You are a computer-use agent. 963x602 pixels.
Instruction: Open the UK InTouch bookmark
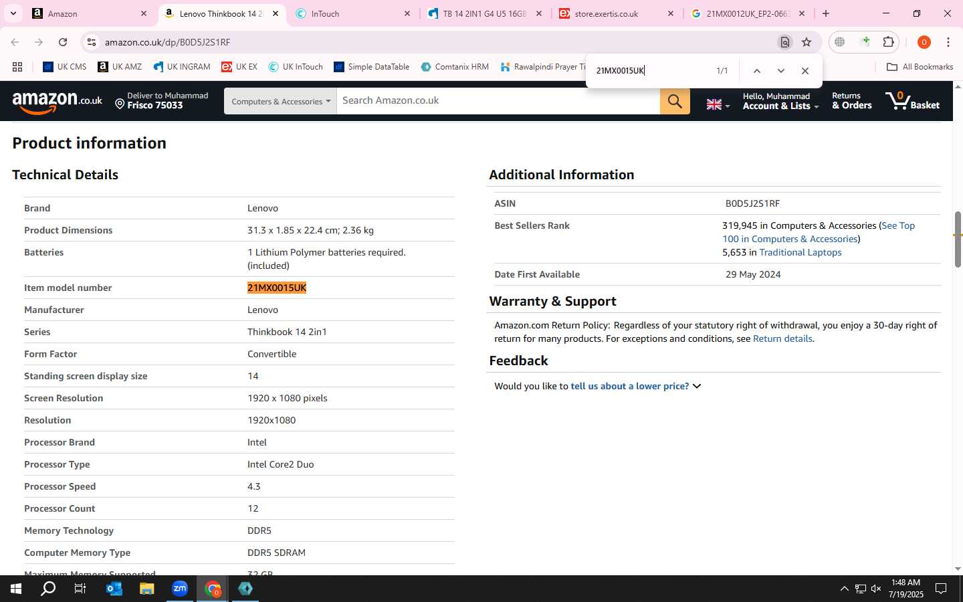coord(296,67)
